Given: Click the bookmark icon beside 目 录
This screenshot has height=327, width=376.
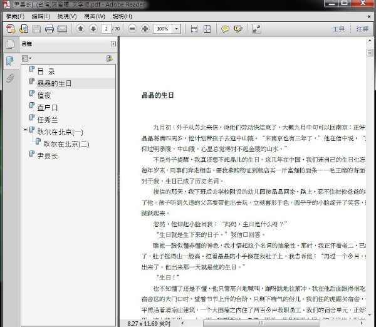Looking at the screenshot, I should point(32,69).
